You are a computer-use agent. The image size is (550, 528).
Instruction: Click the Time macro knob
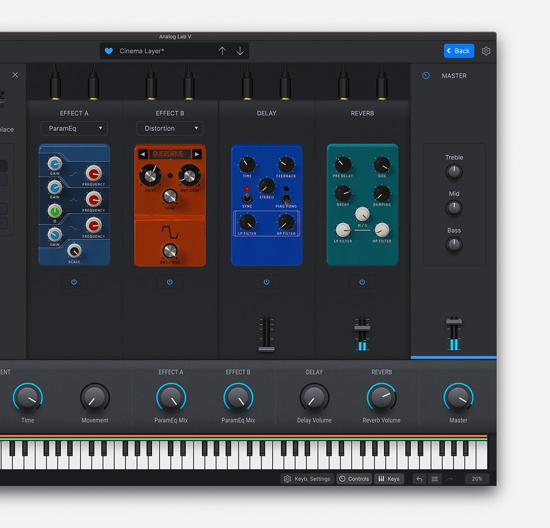pos(27,397)
